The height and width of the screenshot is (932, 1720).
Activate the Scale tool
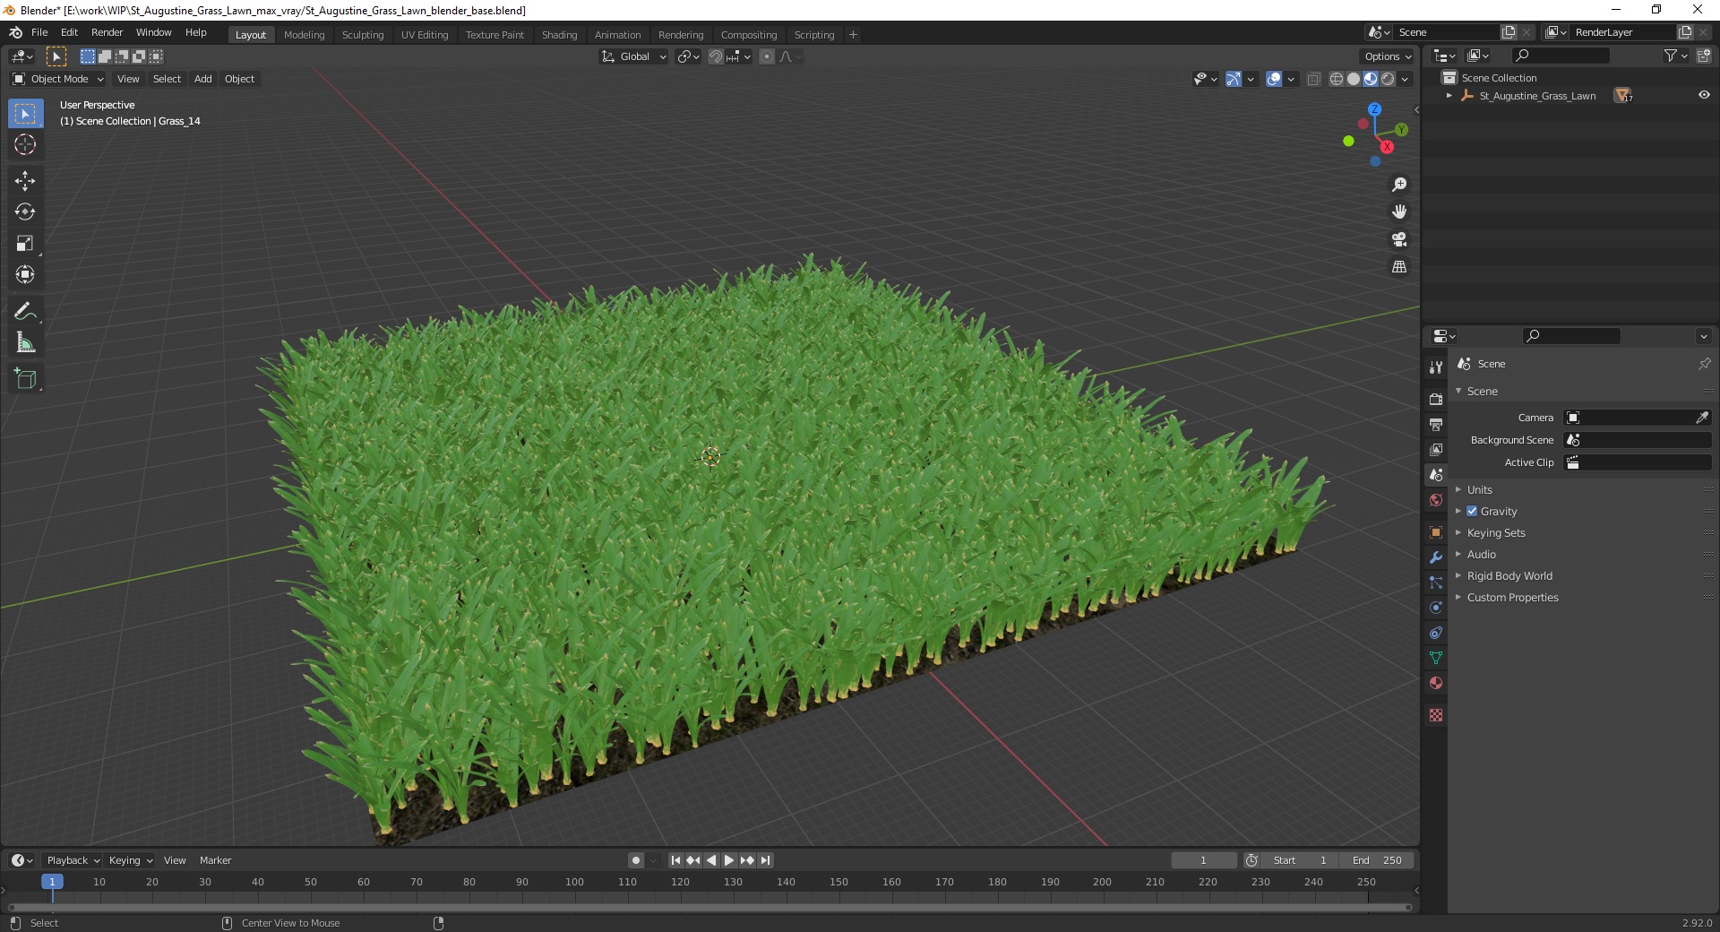click(x=25, y=244)
